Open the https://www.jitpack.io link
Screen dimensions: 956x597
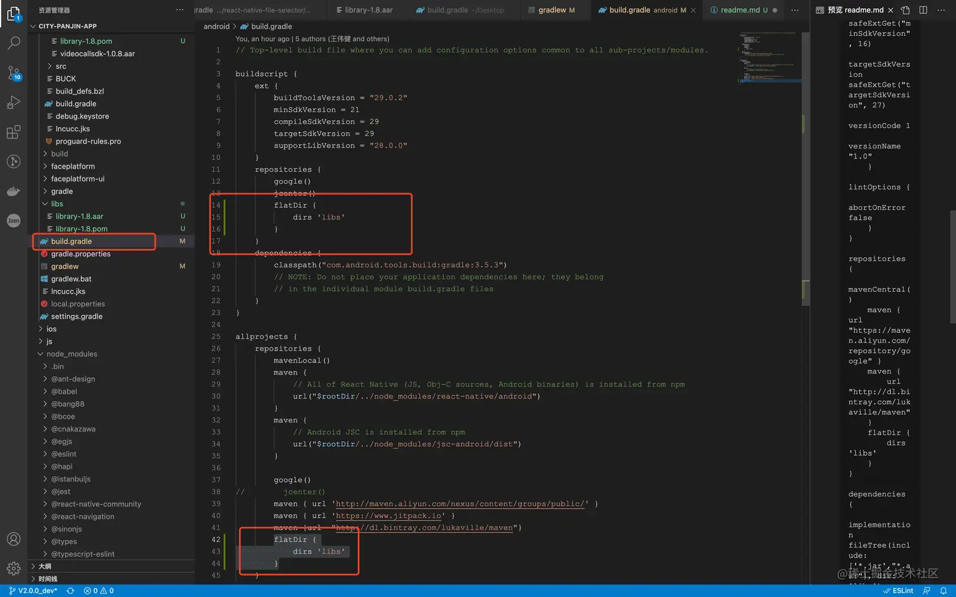(388, 516)
